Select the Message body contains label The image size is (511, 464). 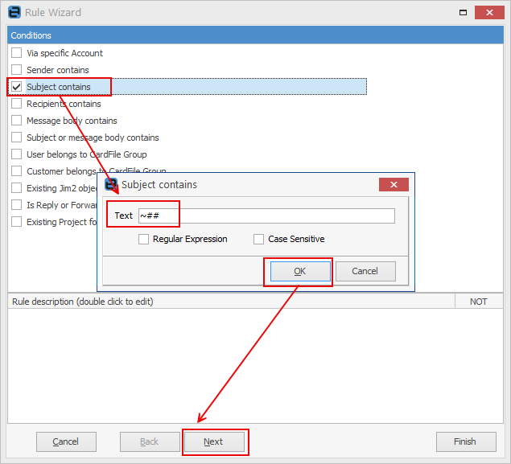click(x=72, y=121)
